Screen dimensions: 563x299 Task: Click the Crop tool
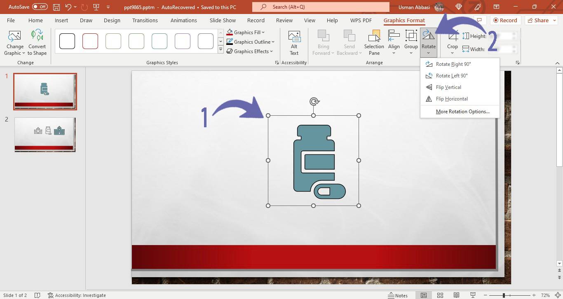[453, 43]
